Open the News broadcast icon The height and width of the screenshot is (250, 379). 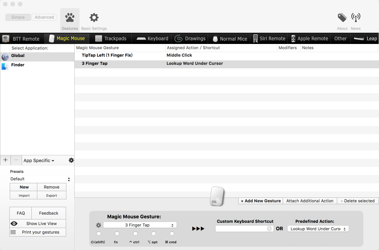[355, 18]
